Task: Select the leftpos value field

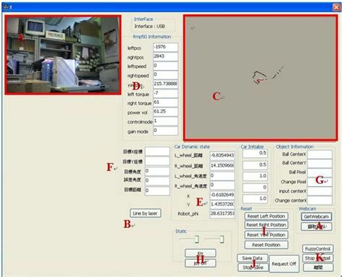Action: (165, 47)
